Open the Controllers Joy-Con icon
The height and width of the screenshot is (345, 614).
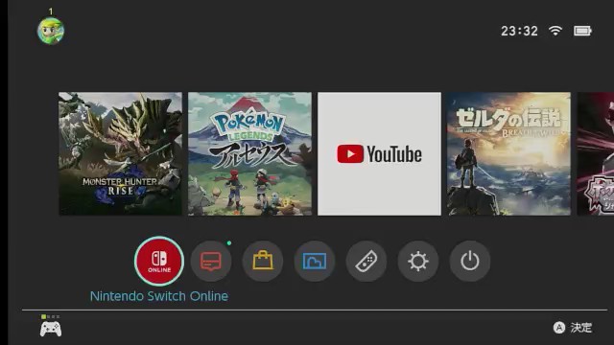[x=366, y=261]
